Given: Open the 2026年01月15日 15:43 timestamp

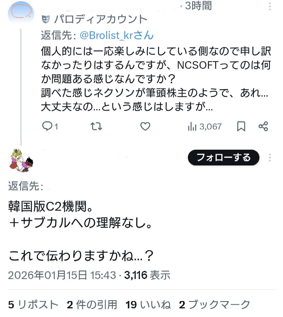Looking at the screenshot, I should [x=62, y=275].
